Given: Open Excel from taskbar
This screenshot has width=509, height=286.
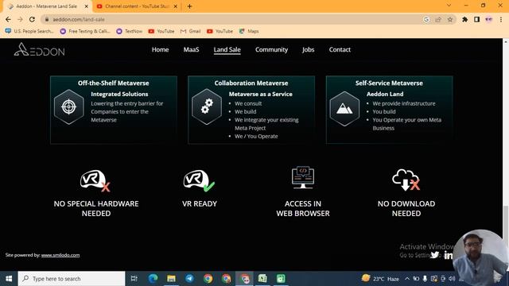Looking at the screenshot, I should pyautogui.click(x=262, y=279).
